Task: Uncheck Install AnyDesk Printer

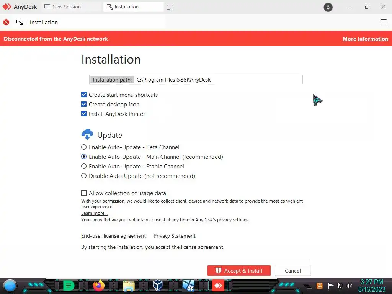Action: point(84,114)
